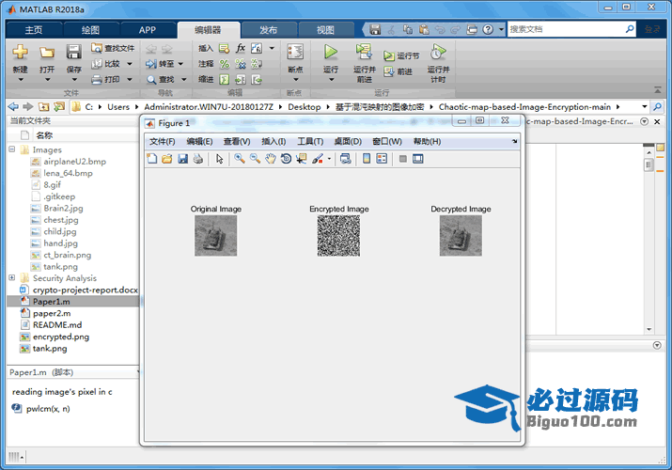The height and width of the screenshot is (470, 672).
Task: Click the help question mark icon
Action: [488, 29]
